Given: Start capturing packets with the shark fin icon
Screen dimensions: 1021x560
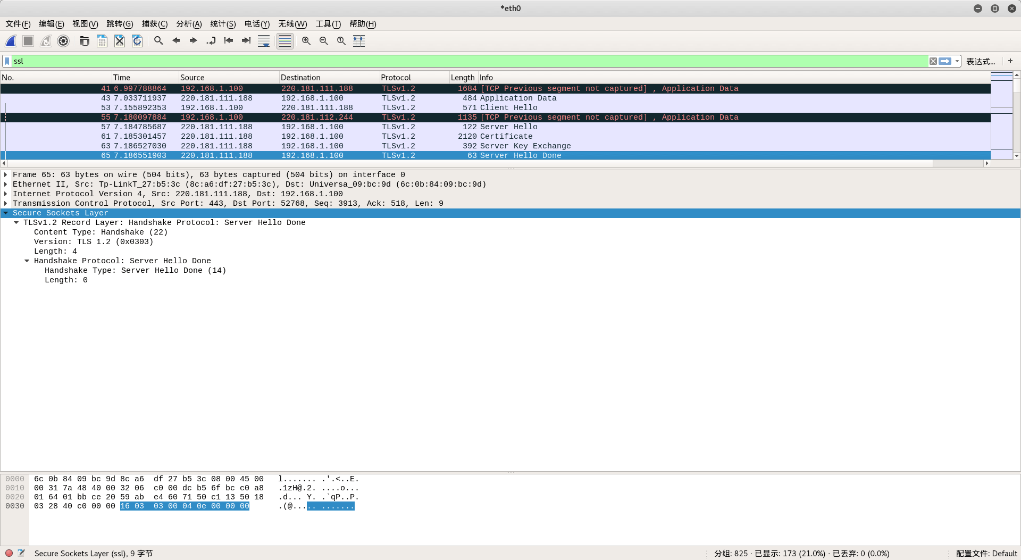Looking at the screenshot, I should [11, 41].
